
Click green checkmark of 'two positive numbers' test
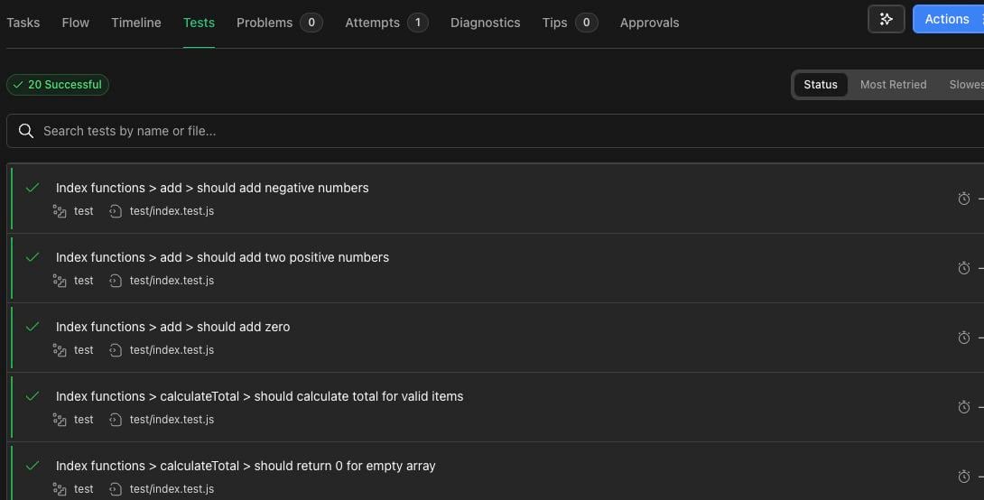pyautogui.click(x=32, y=257)
